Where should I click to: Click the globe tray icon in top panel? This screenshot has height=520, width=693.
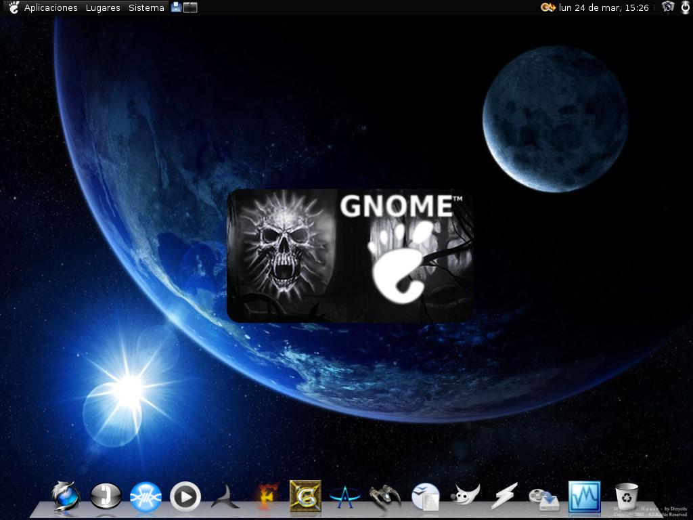[668, 7]
